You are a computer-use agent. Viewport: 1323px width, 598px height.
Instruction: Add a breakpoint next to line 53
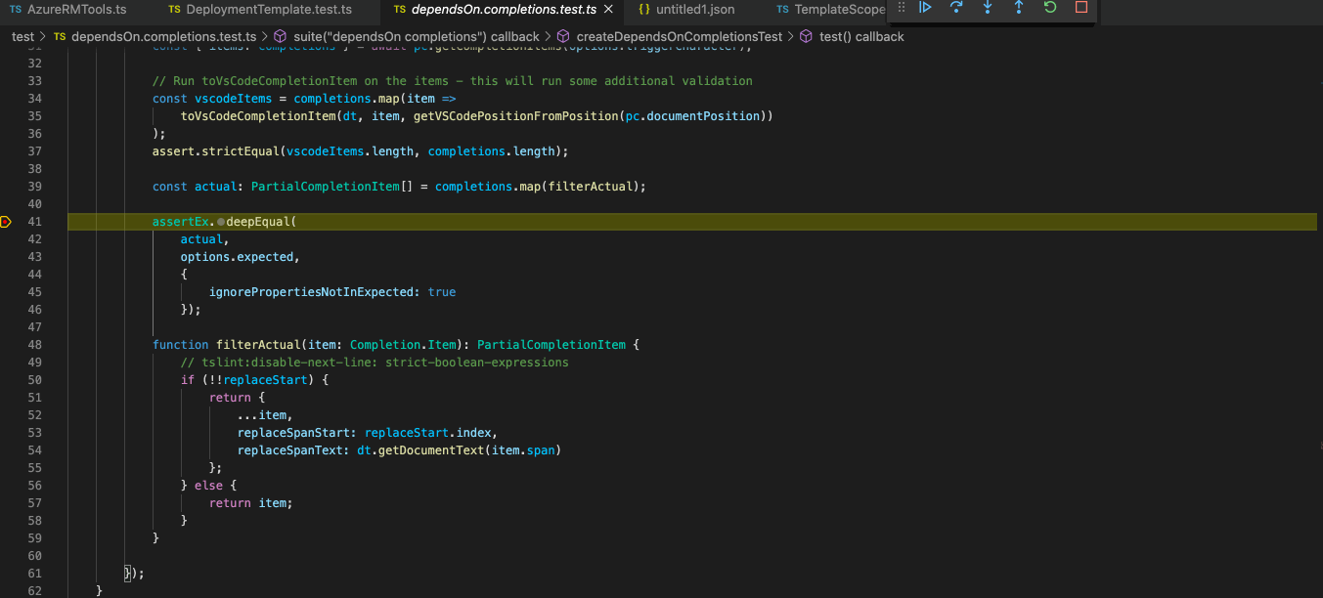pyautogui.click(x=6, y=432)
